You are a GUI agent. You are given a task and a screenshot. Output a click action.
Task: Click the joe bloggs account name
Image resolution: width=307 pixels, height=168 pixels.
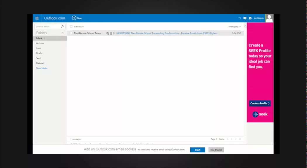point(259,18)
